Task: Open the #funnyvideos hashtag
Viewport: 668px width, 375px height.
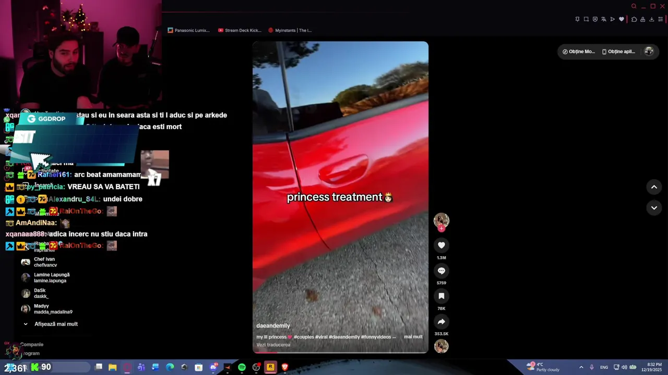Action: [377, 337]
